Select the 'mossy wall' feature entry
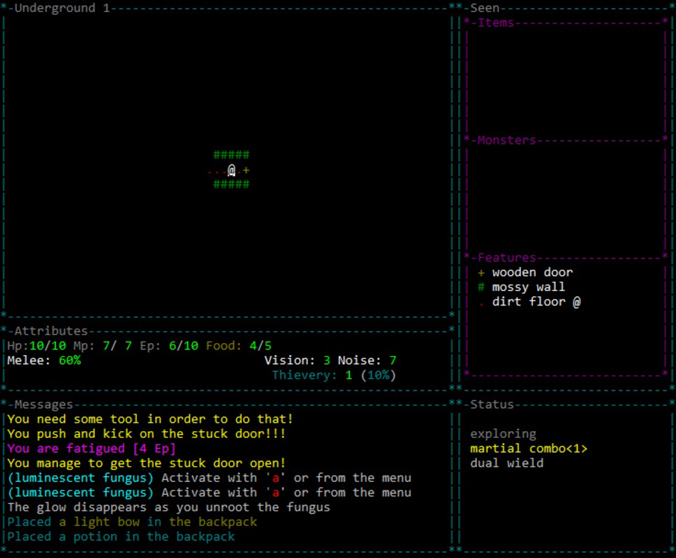The width and height of the screenshot is (676, 558). 528,287
